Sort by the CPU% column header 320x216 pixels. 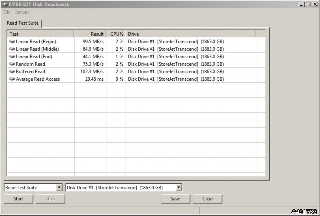click(115, 34)
